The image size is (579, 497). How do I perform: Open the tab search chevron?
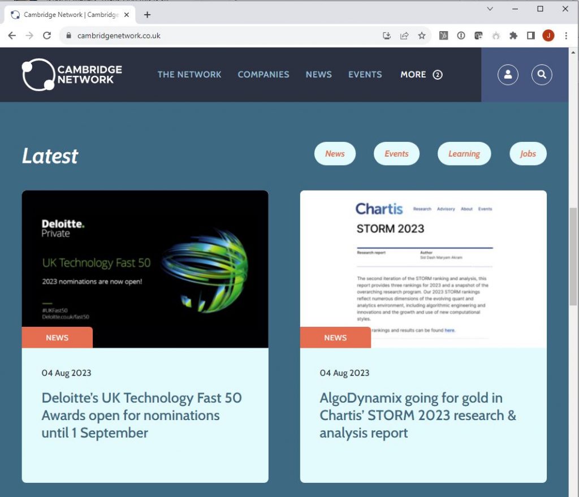tap(490, 8)
